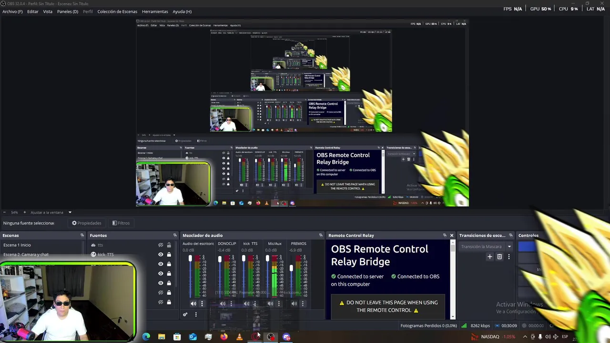Click Remote Control Relay scrollbar down arrow
Image resolution: width=610 pixels, height=343 pixels.
(453, 317)
